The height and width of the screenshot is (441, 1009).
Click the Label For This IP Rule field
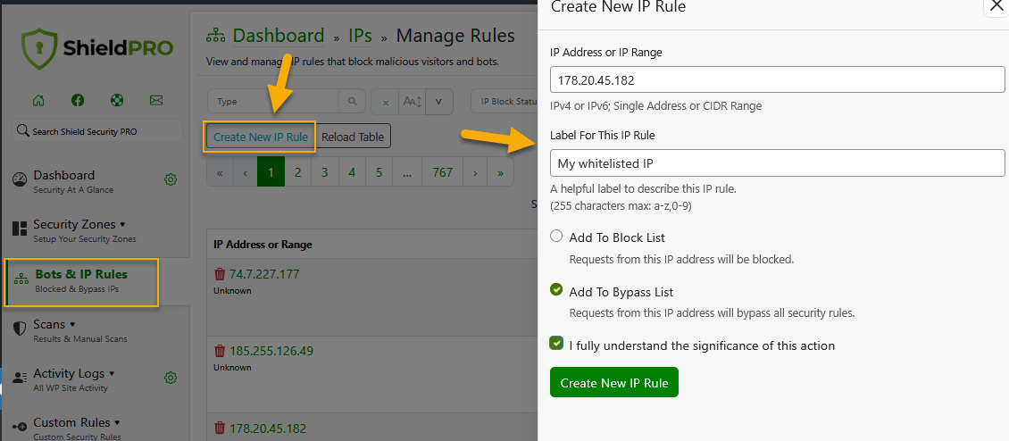(x=778, y=162)
